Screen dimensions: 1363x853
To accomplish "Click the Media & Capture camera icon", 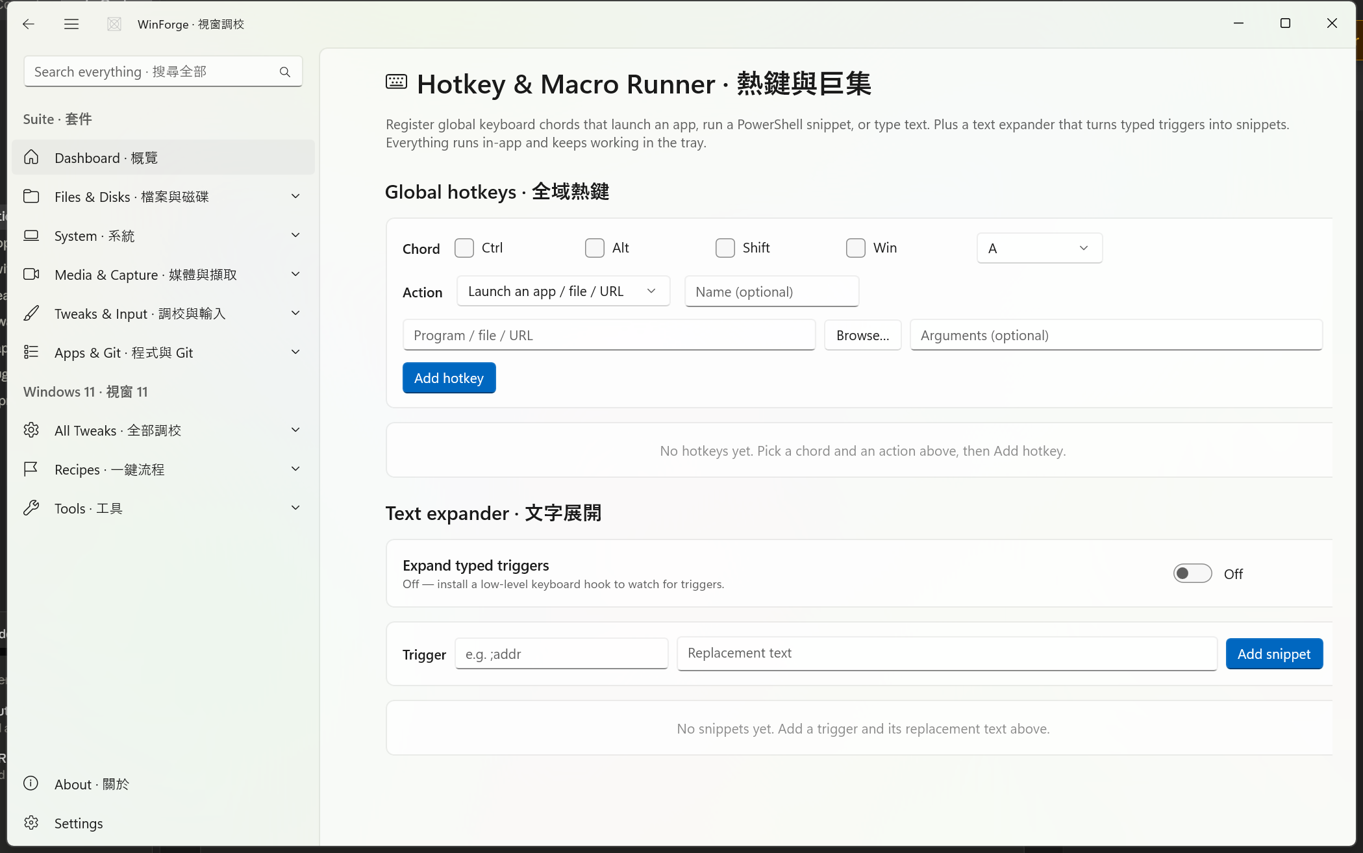I will [31, 274].
